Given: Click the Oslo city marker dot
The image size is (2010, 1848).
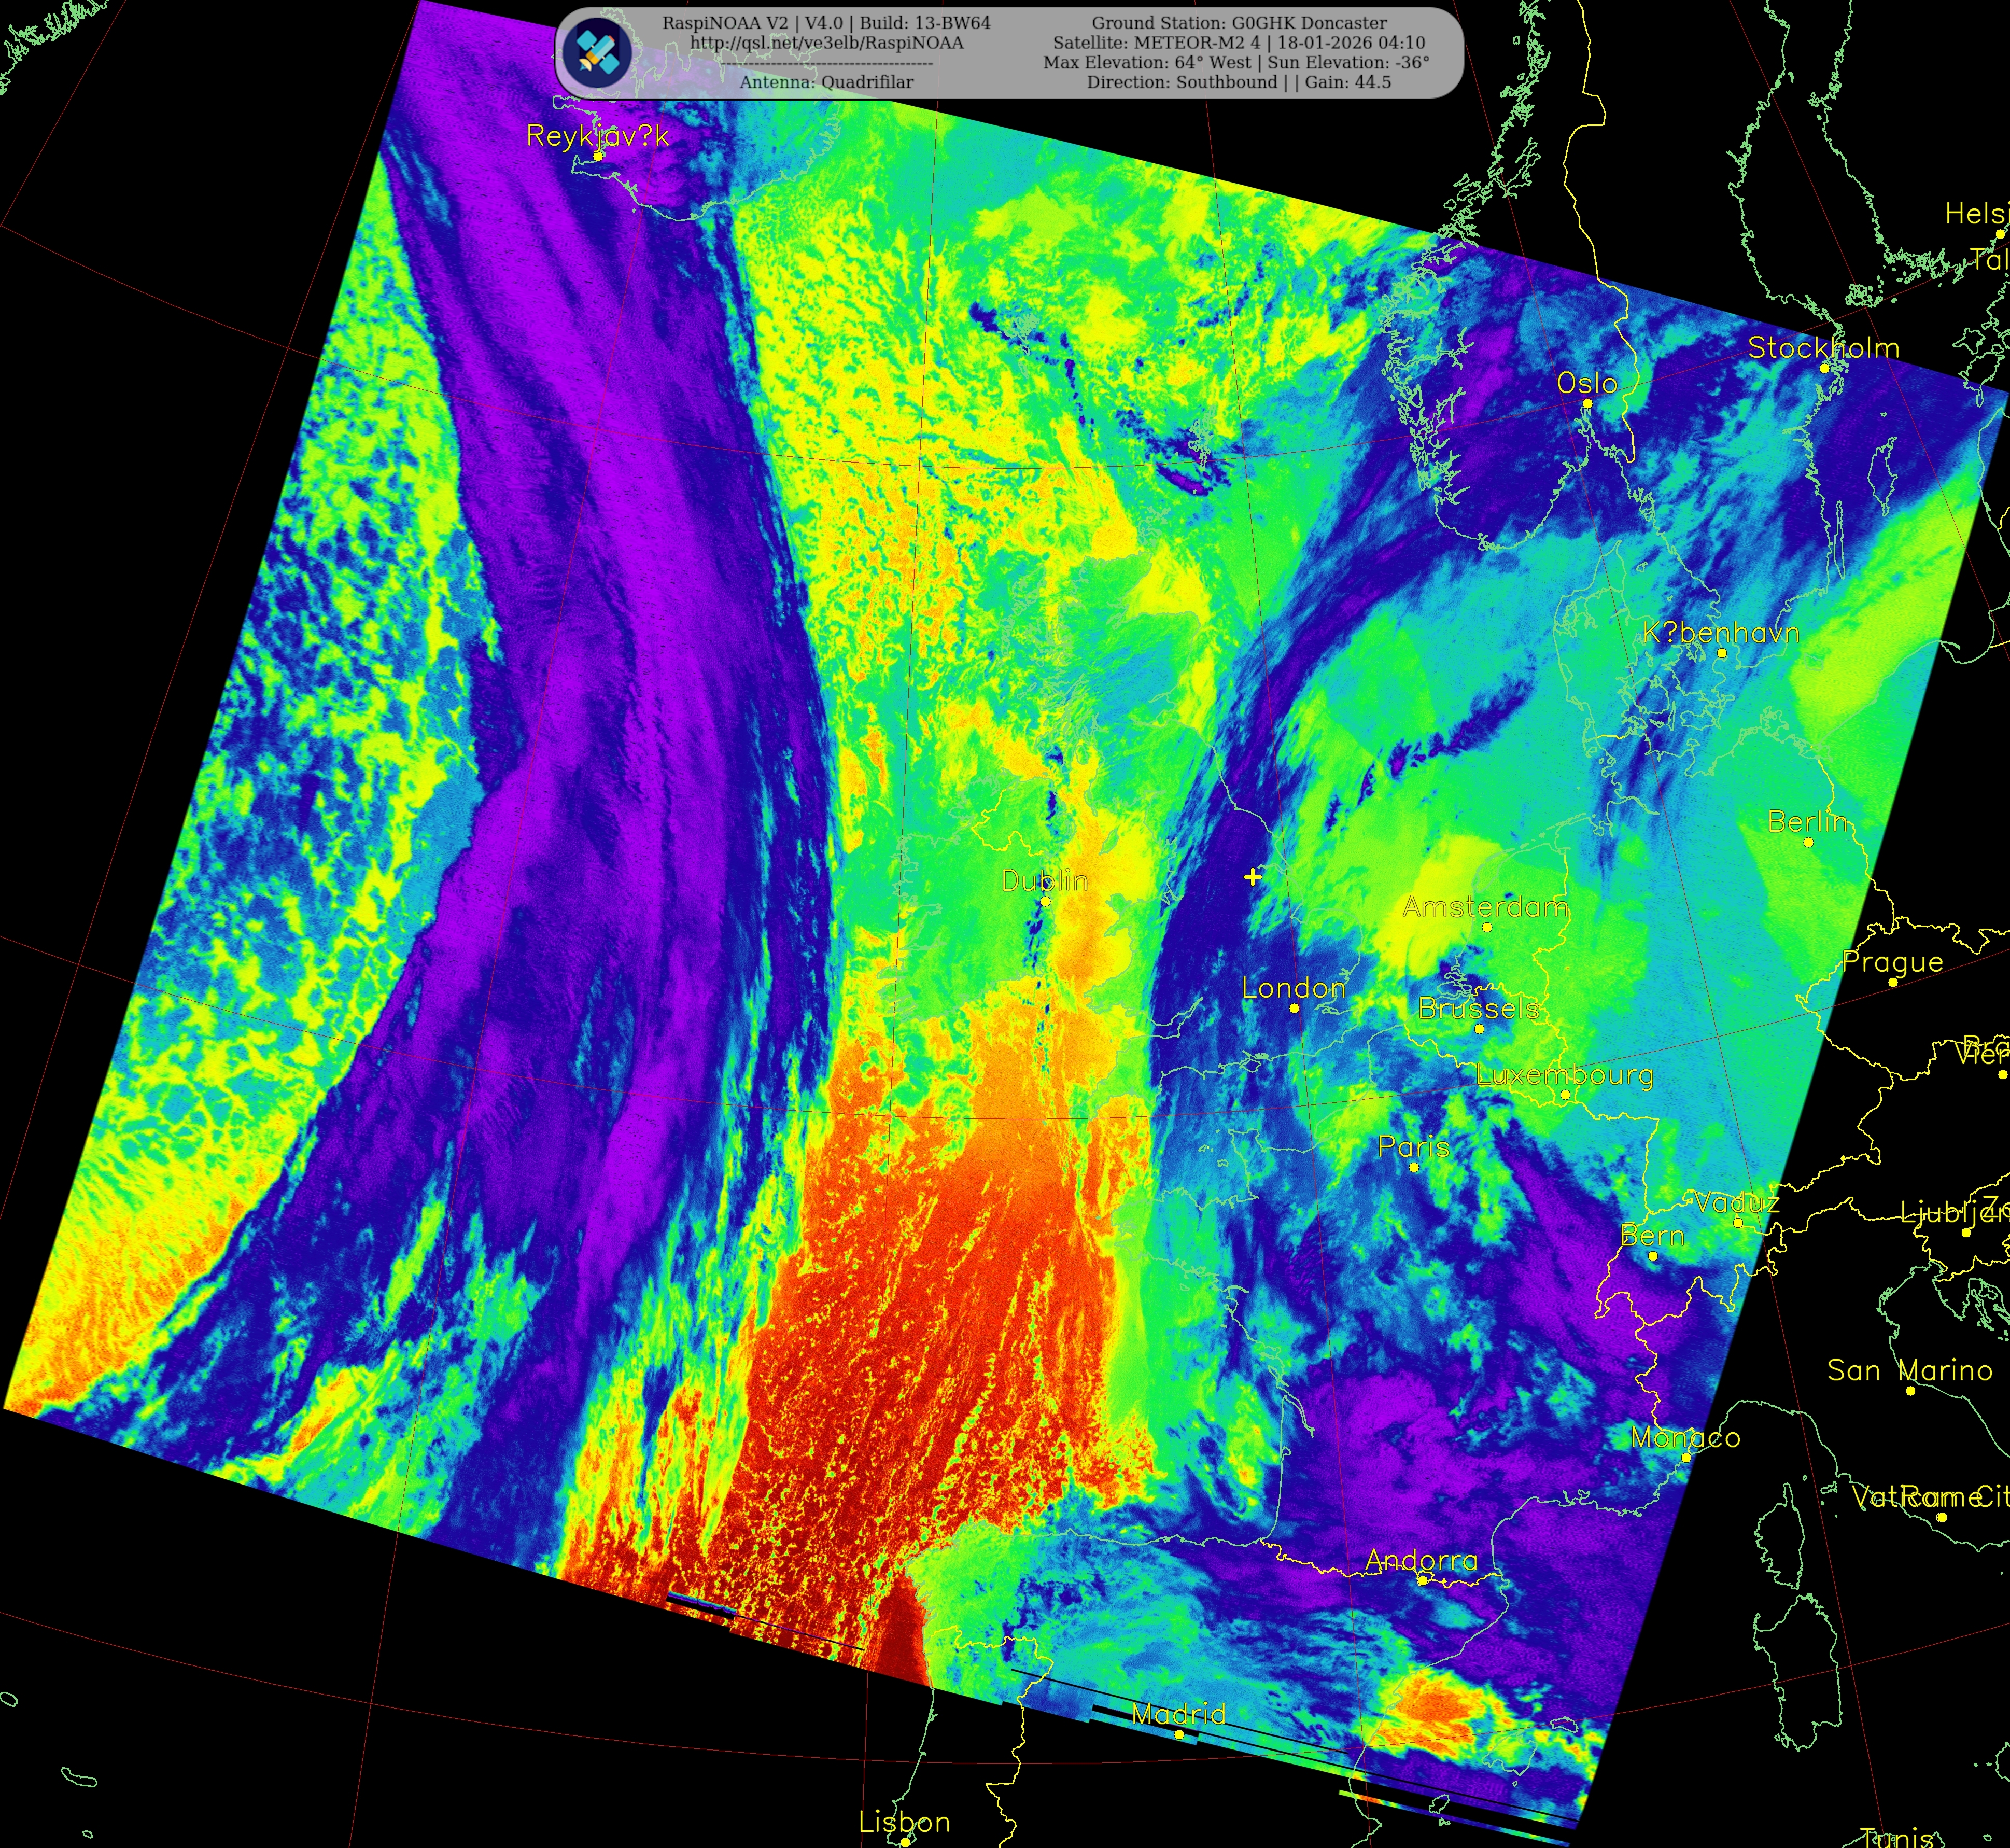Looking at the screenshot, I should point(1587,403).
